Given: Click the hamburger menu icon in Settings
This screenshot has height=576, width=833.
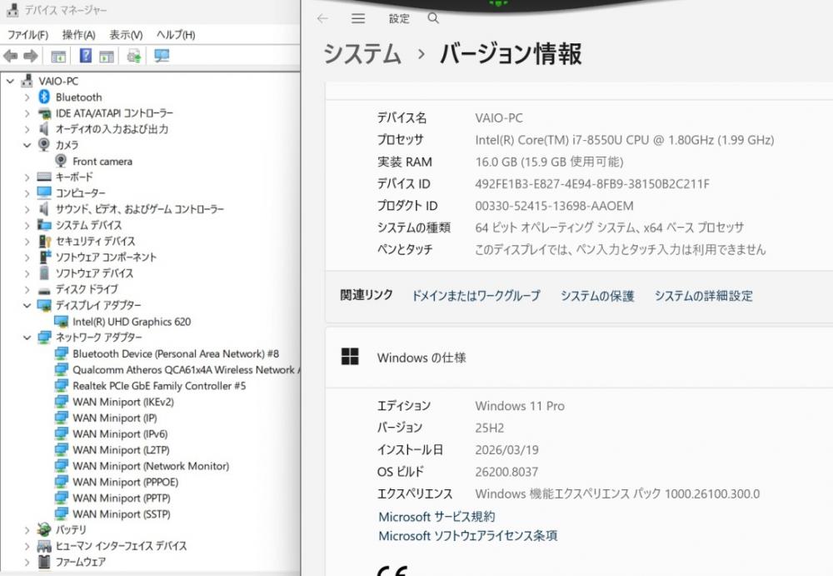Looking at the screenshot, I should coord(358,18).
